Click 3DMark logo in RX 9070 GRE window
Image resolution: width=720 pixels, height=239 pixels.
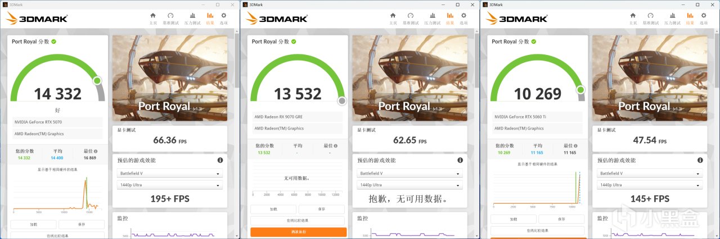[277, 19]
